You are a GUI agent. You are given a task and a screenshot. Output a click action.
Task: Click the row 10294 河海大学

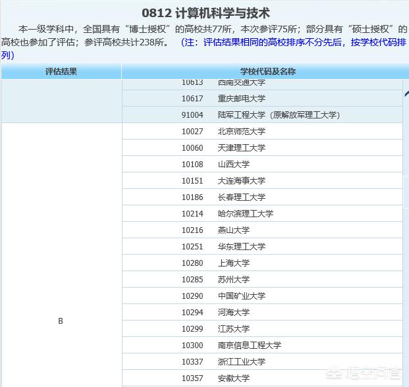point(262,312)
